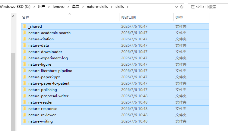
Task: Select the _shared folder name
Action: [35, 27]
